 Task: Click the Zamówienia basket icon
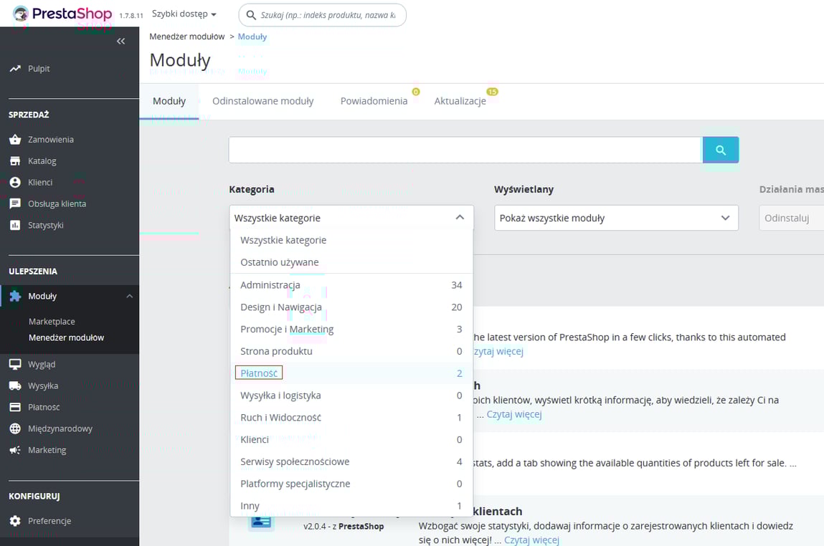15,139
